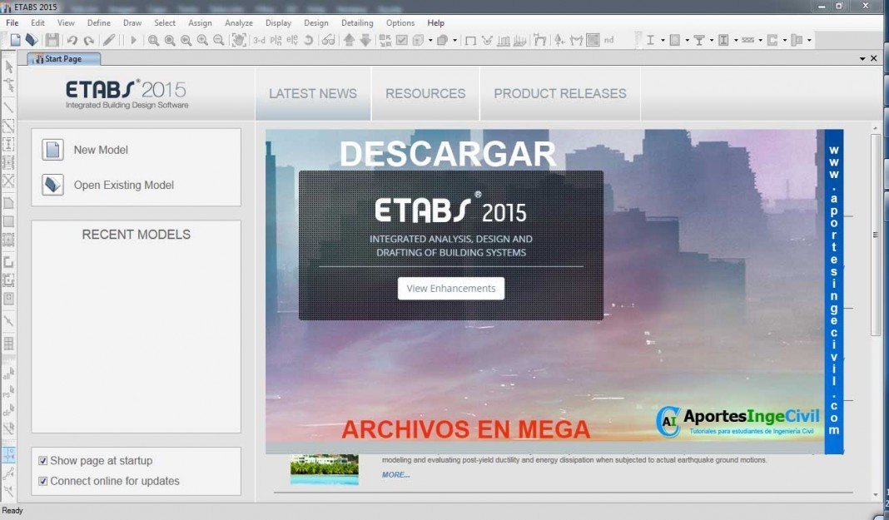Click the Help menu

click(436, 22)
